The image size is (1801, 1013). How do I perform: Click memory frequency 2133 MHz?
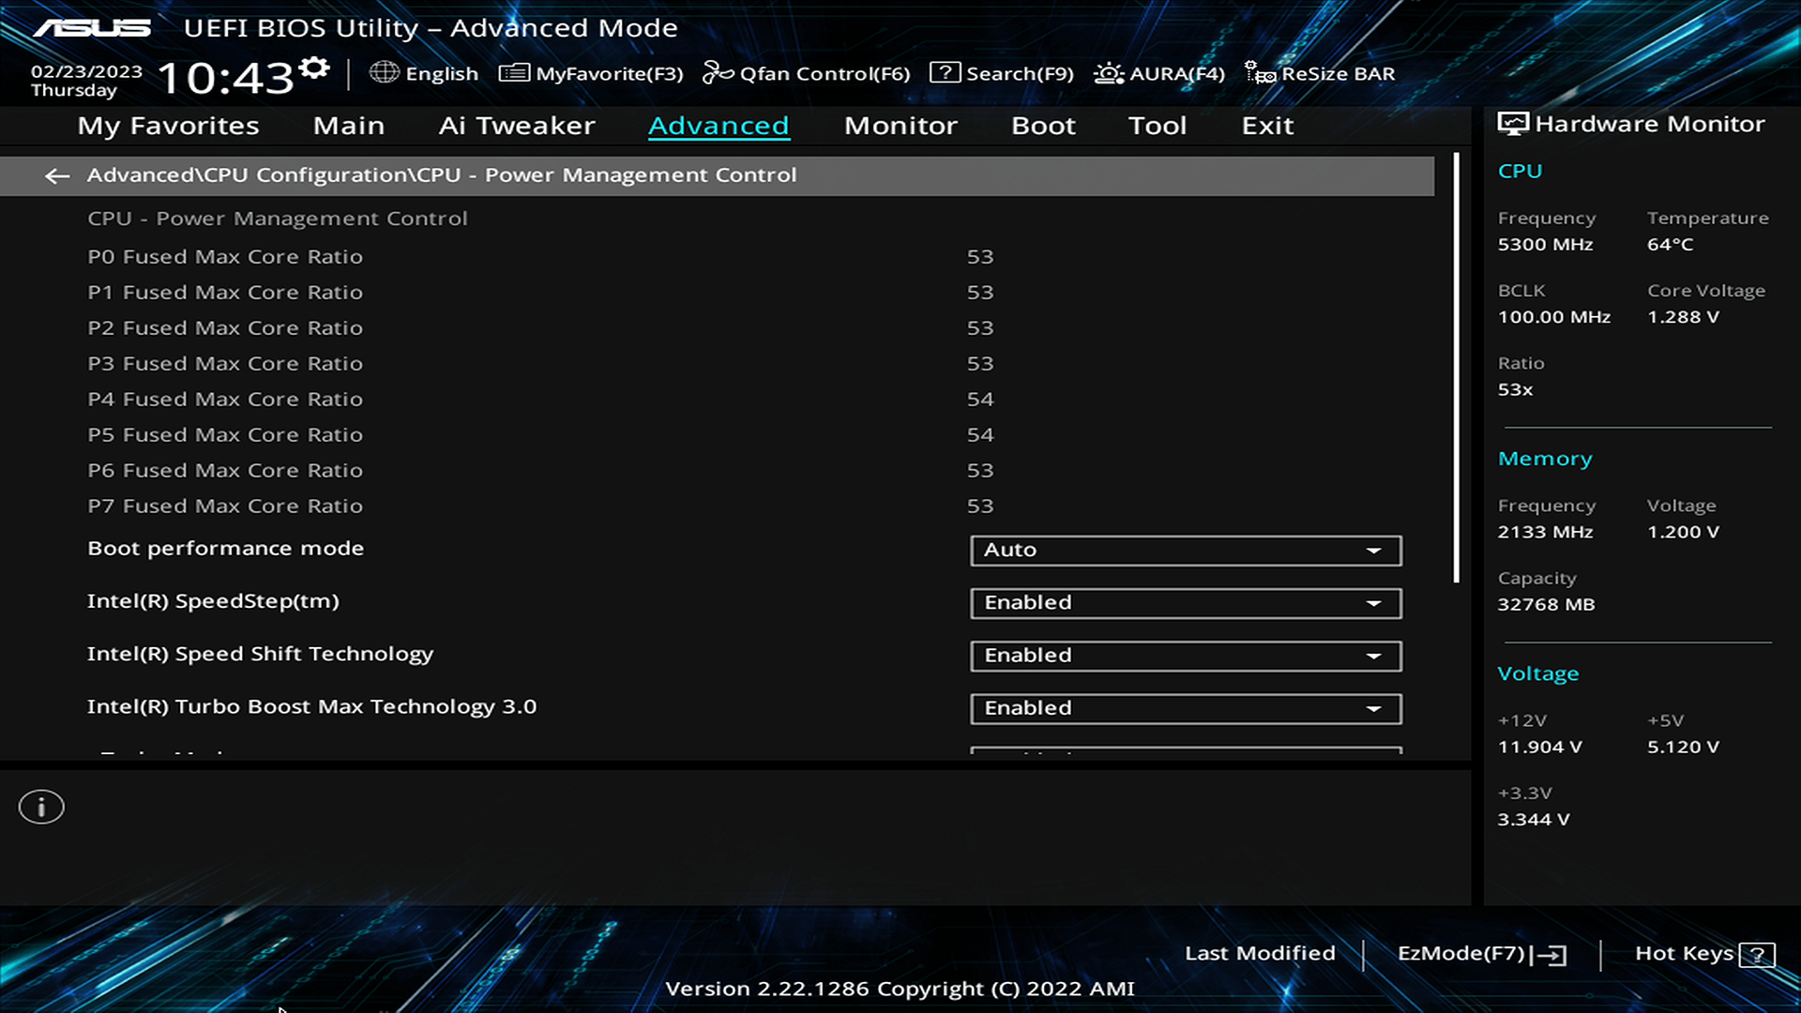click(x=1545, y=532)
